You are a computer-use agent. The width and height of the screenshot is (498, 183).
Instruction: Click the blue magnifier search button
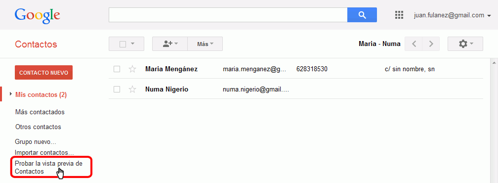click(362, 15)
